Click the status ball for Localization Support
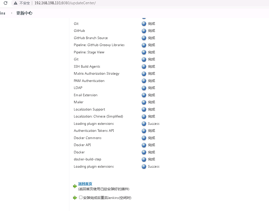Viewport: 269px width, 211px height. tap(144, 109)
